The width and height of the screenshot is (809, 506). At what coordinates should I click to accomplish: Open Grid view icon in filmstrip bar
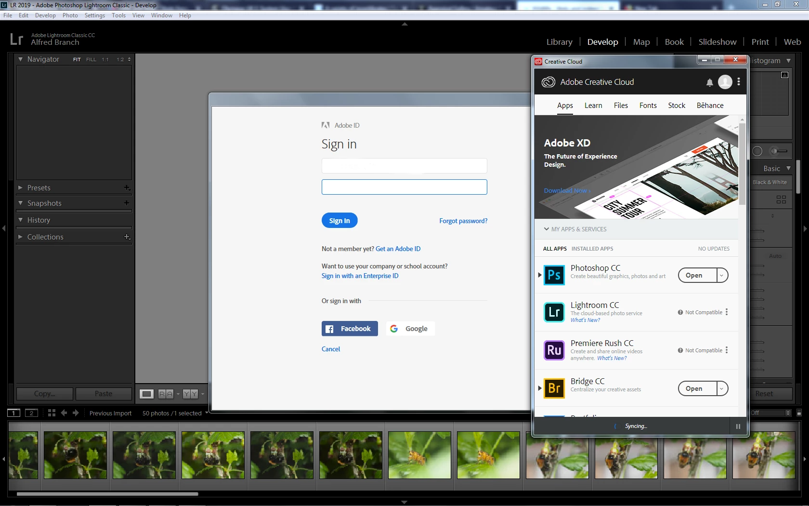52,413
